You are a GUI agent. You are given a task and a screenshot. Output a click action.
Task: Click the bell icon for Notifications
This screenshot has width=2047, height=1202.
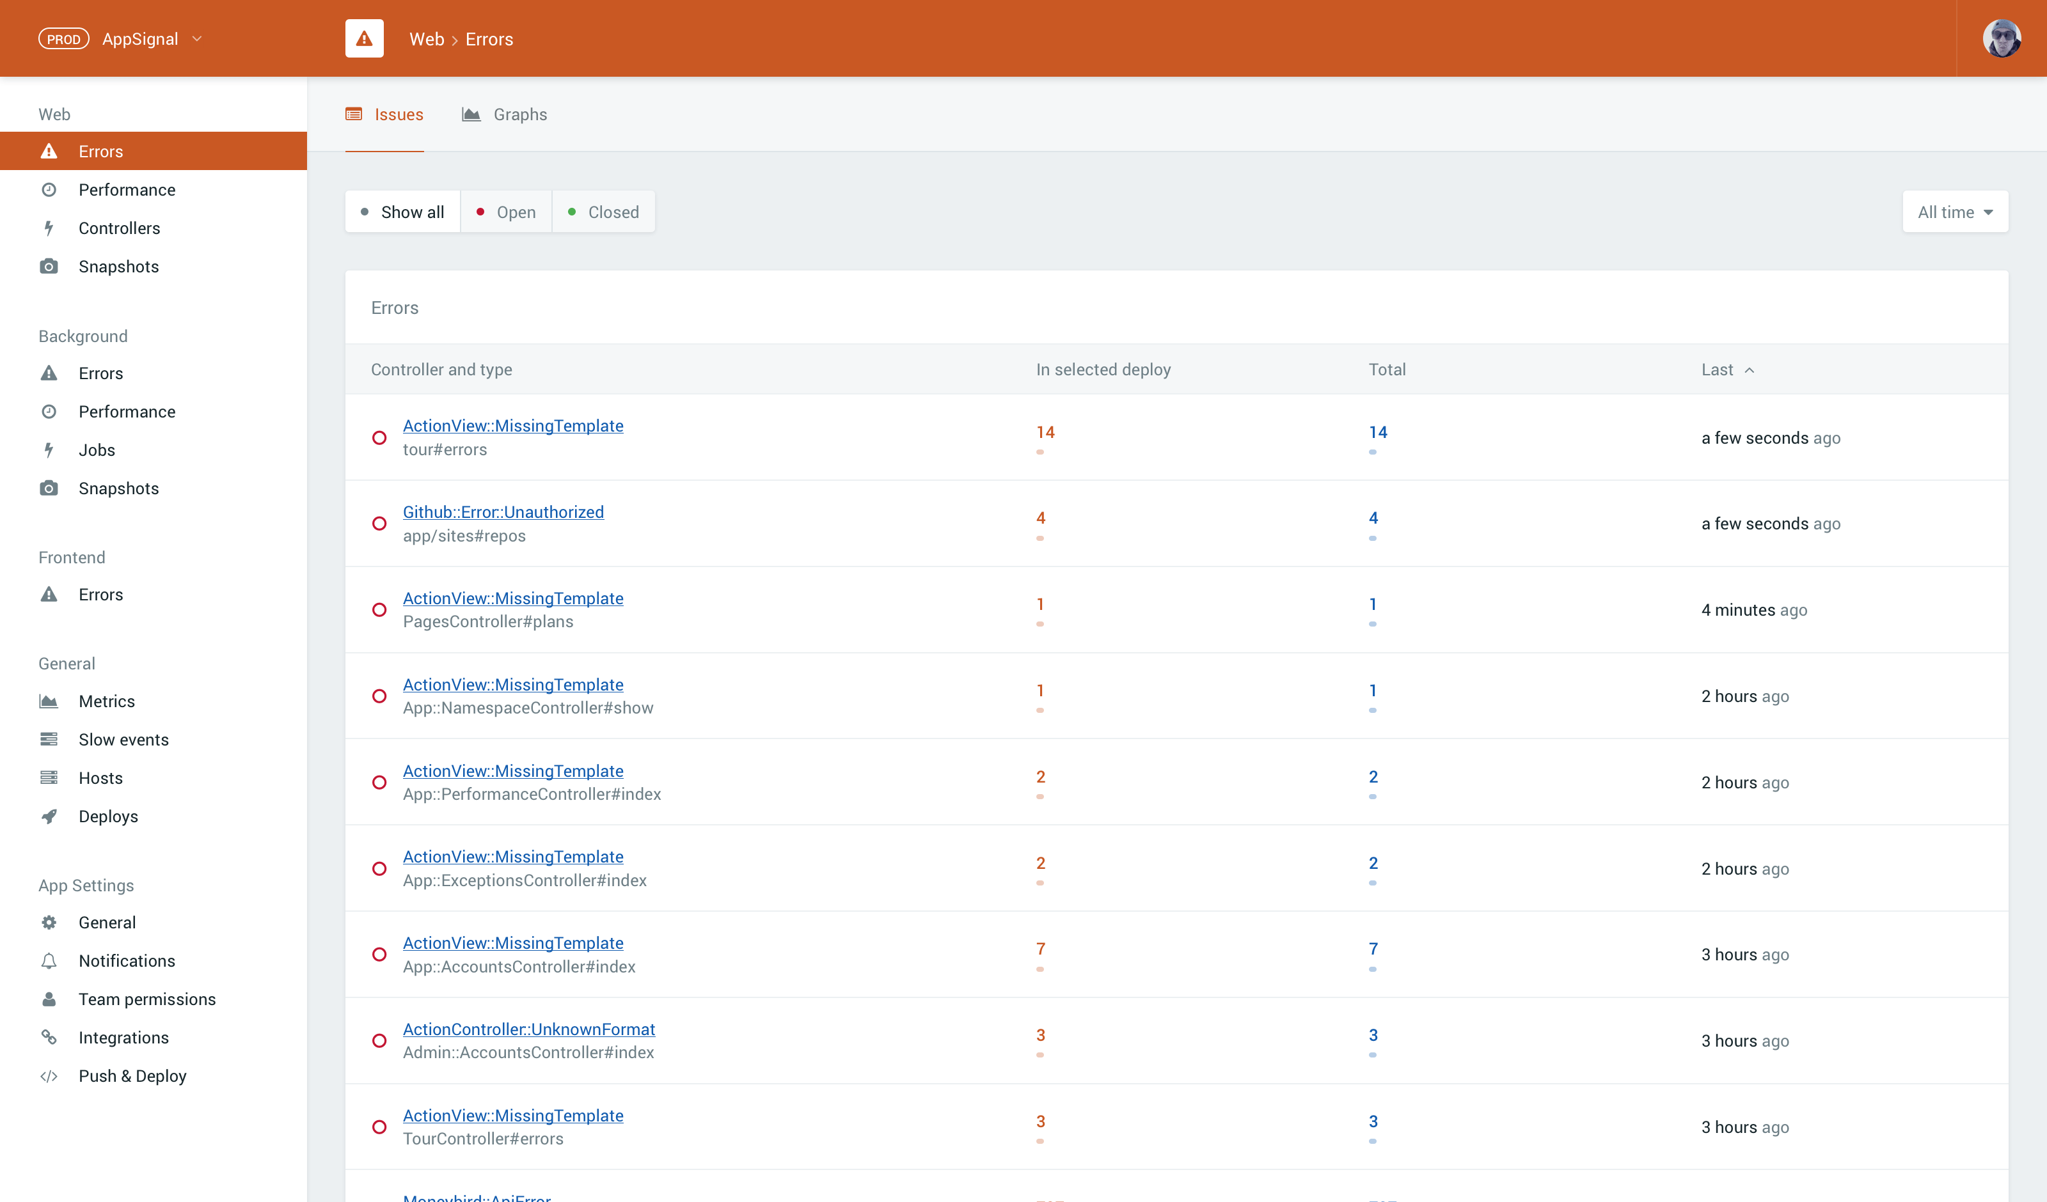(x=49, y=961)
